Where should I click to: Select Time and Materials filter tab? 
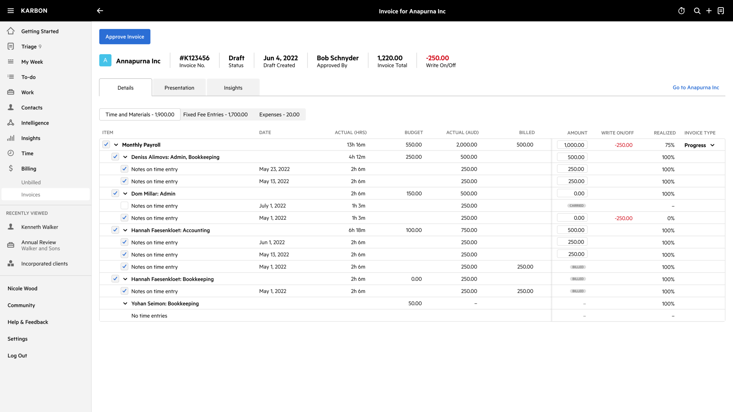click(x=139, y=114)
